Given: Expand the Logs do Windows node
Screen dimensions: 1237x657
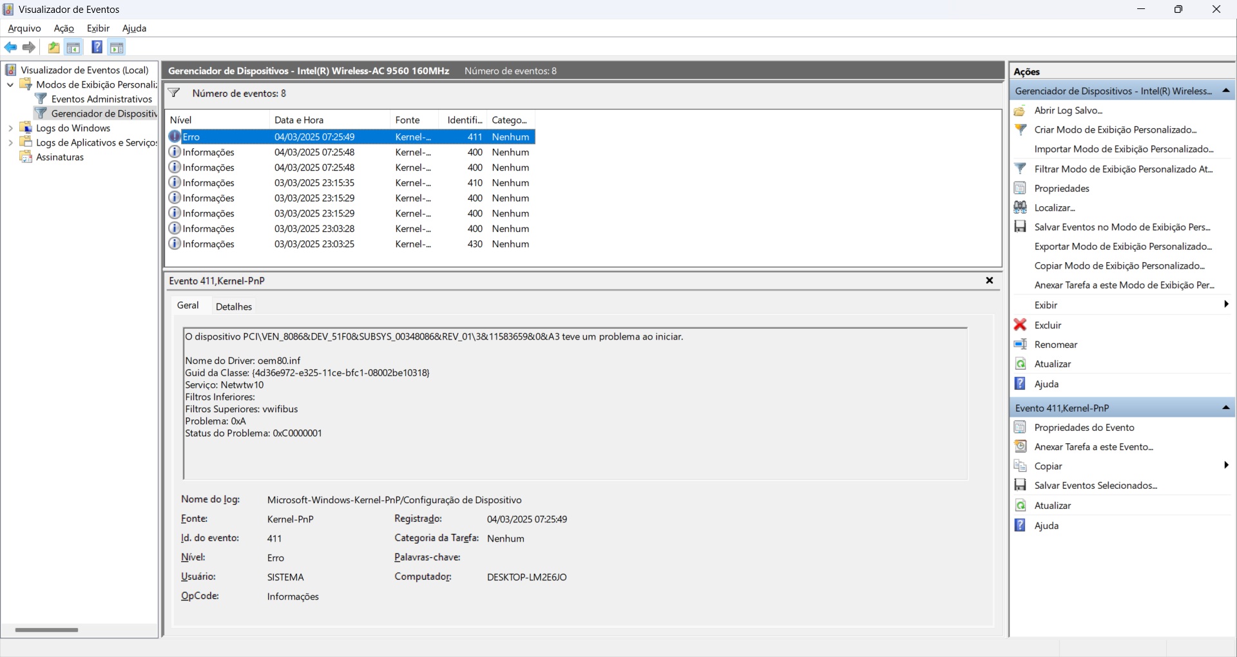Looking at the screenshot, I should tap(10, 128).
